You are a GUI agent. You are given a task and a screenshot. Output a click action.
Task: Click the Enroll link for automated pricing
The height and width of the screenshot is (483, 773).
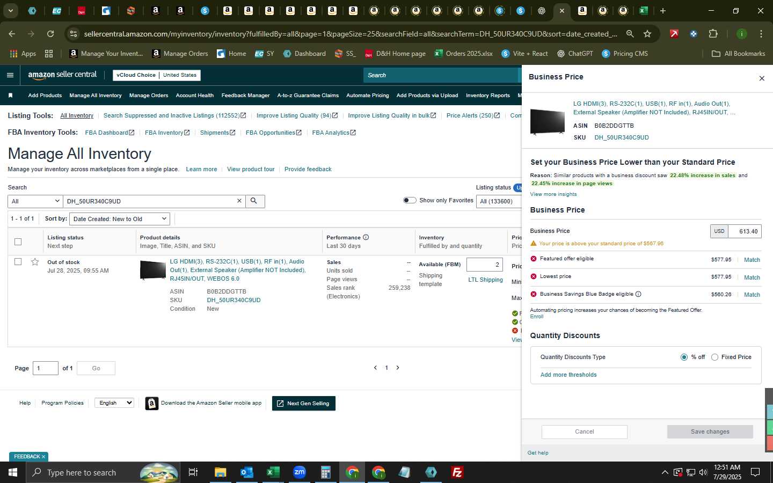pyautogui.click(x=537, y=317)
